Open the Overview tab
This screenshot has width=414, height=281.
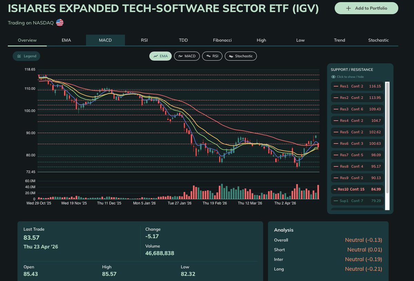point(27,40)
